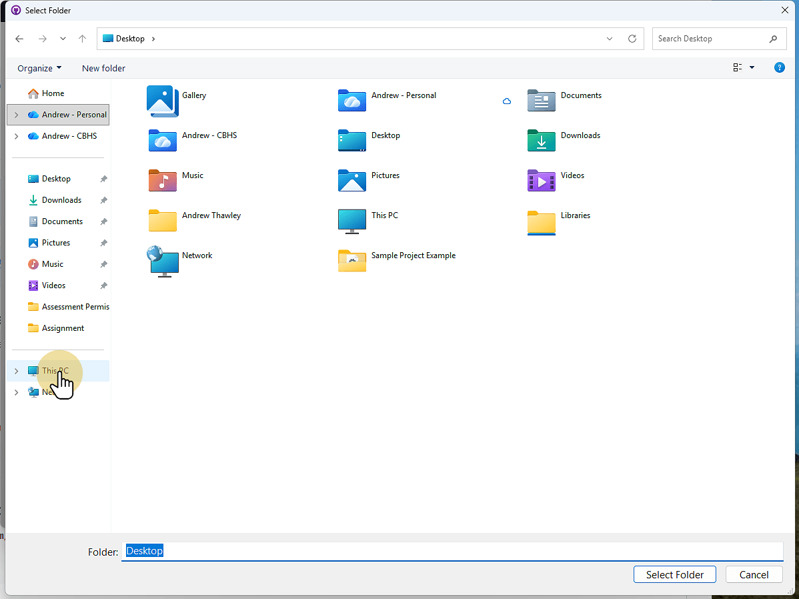
Task: Click the Network icon in file list
Action: tap(163, 260)
